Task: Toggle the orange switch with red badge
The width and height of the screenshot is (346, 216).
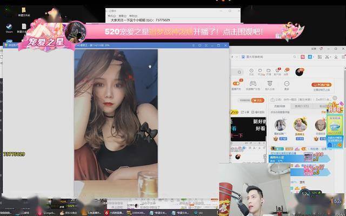Action: (x=236, y=83)
